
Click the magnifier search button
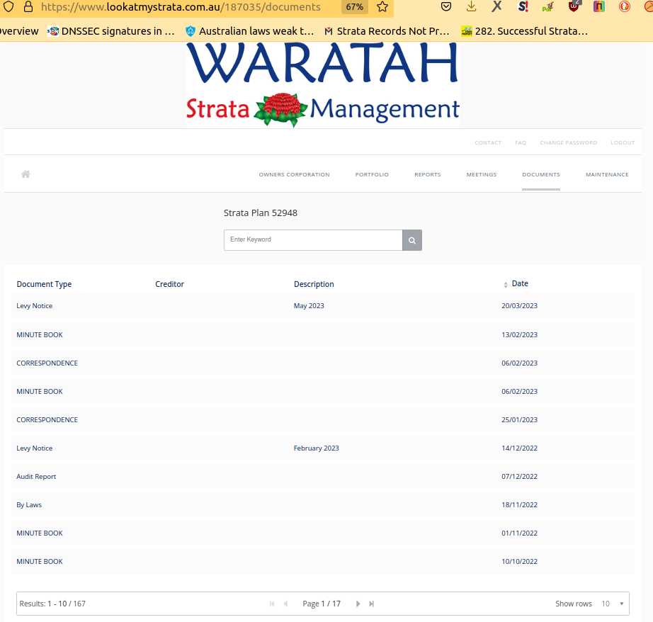tap(412, 240)
